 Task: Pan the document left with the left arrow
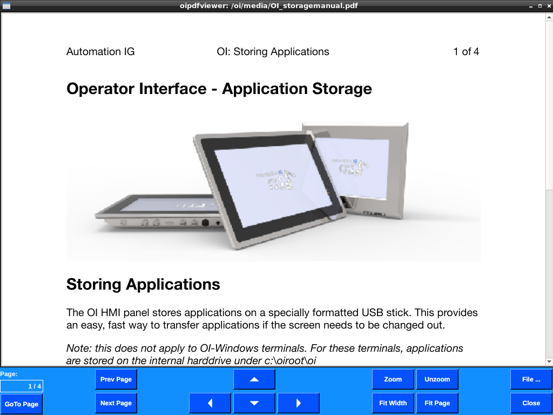coord(210,403)
